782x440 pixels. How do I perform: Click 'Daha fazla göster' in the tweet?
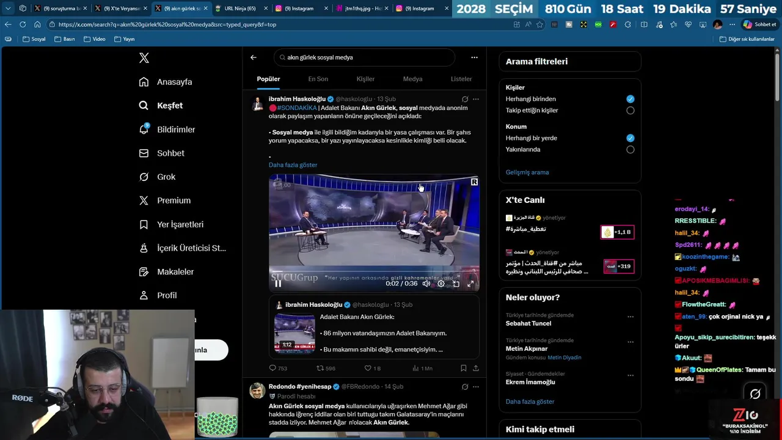click(293, 165)
